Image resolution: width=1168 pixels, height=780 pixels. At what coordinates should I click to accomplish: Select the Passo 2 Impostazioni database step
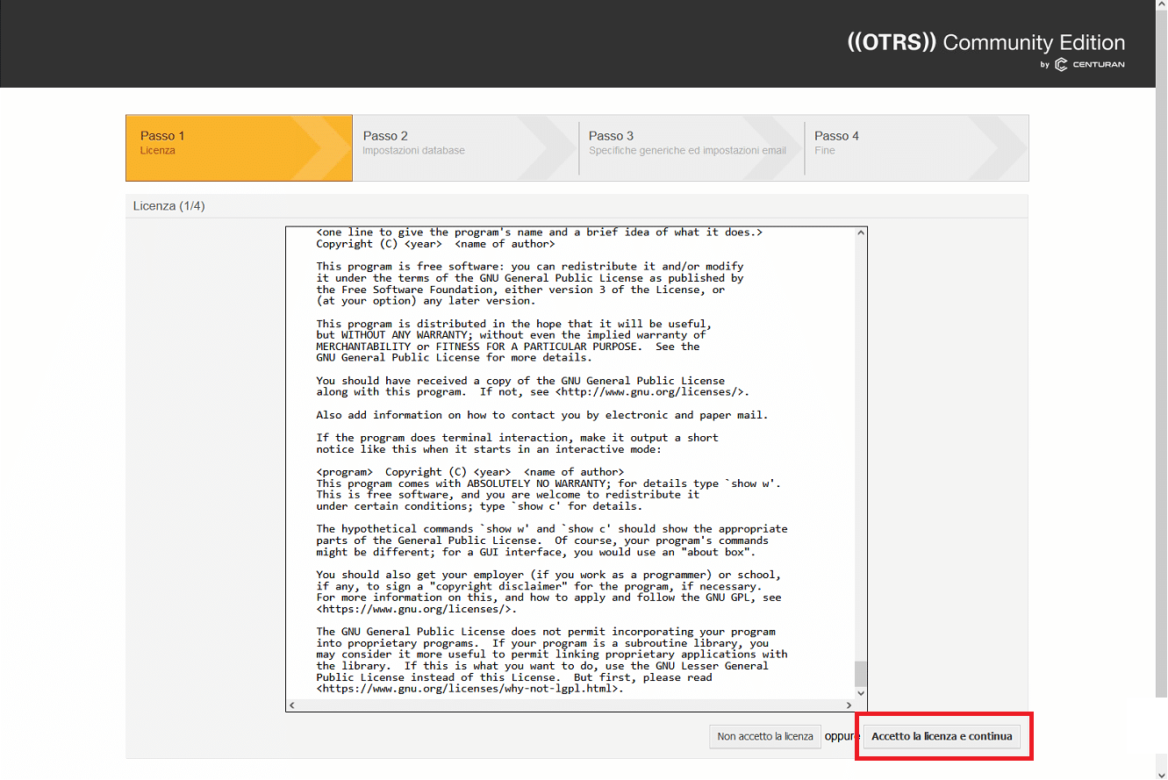465,147
